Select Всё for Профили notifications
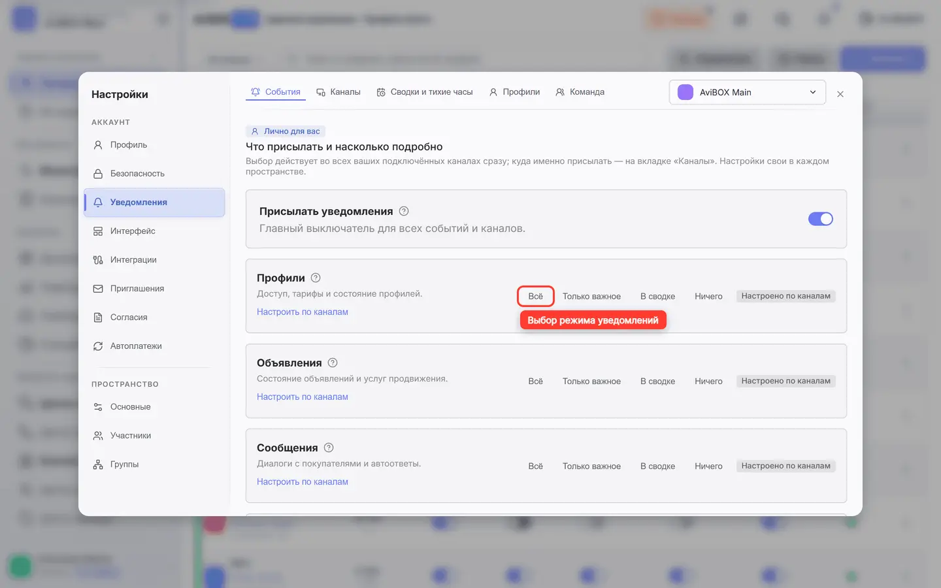941x588 pixels. (536, 296)
